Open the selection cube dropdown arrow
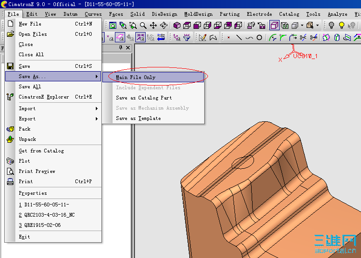Image resolution: width=361 pixels, height=258 pixels. (x=317, y=25)
